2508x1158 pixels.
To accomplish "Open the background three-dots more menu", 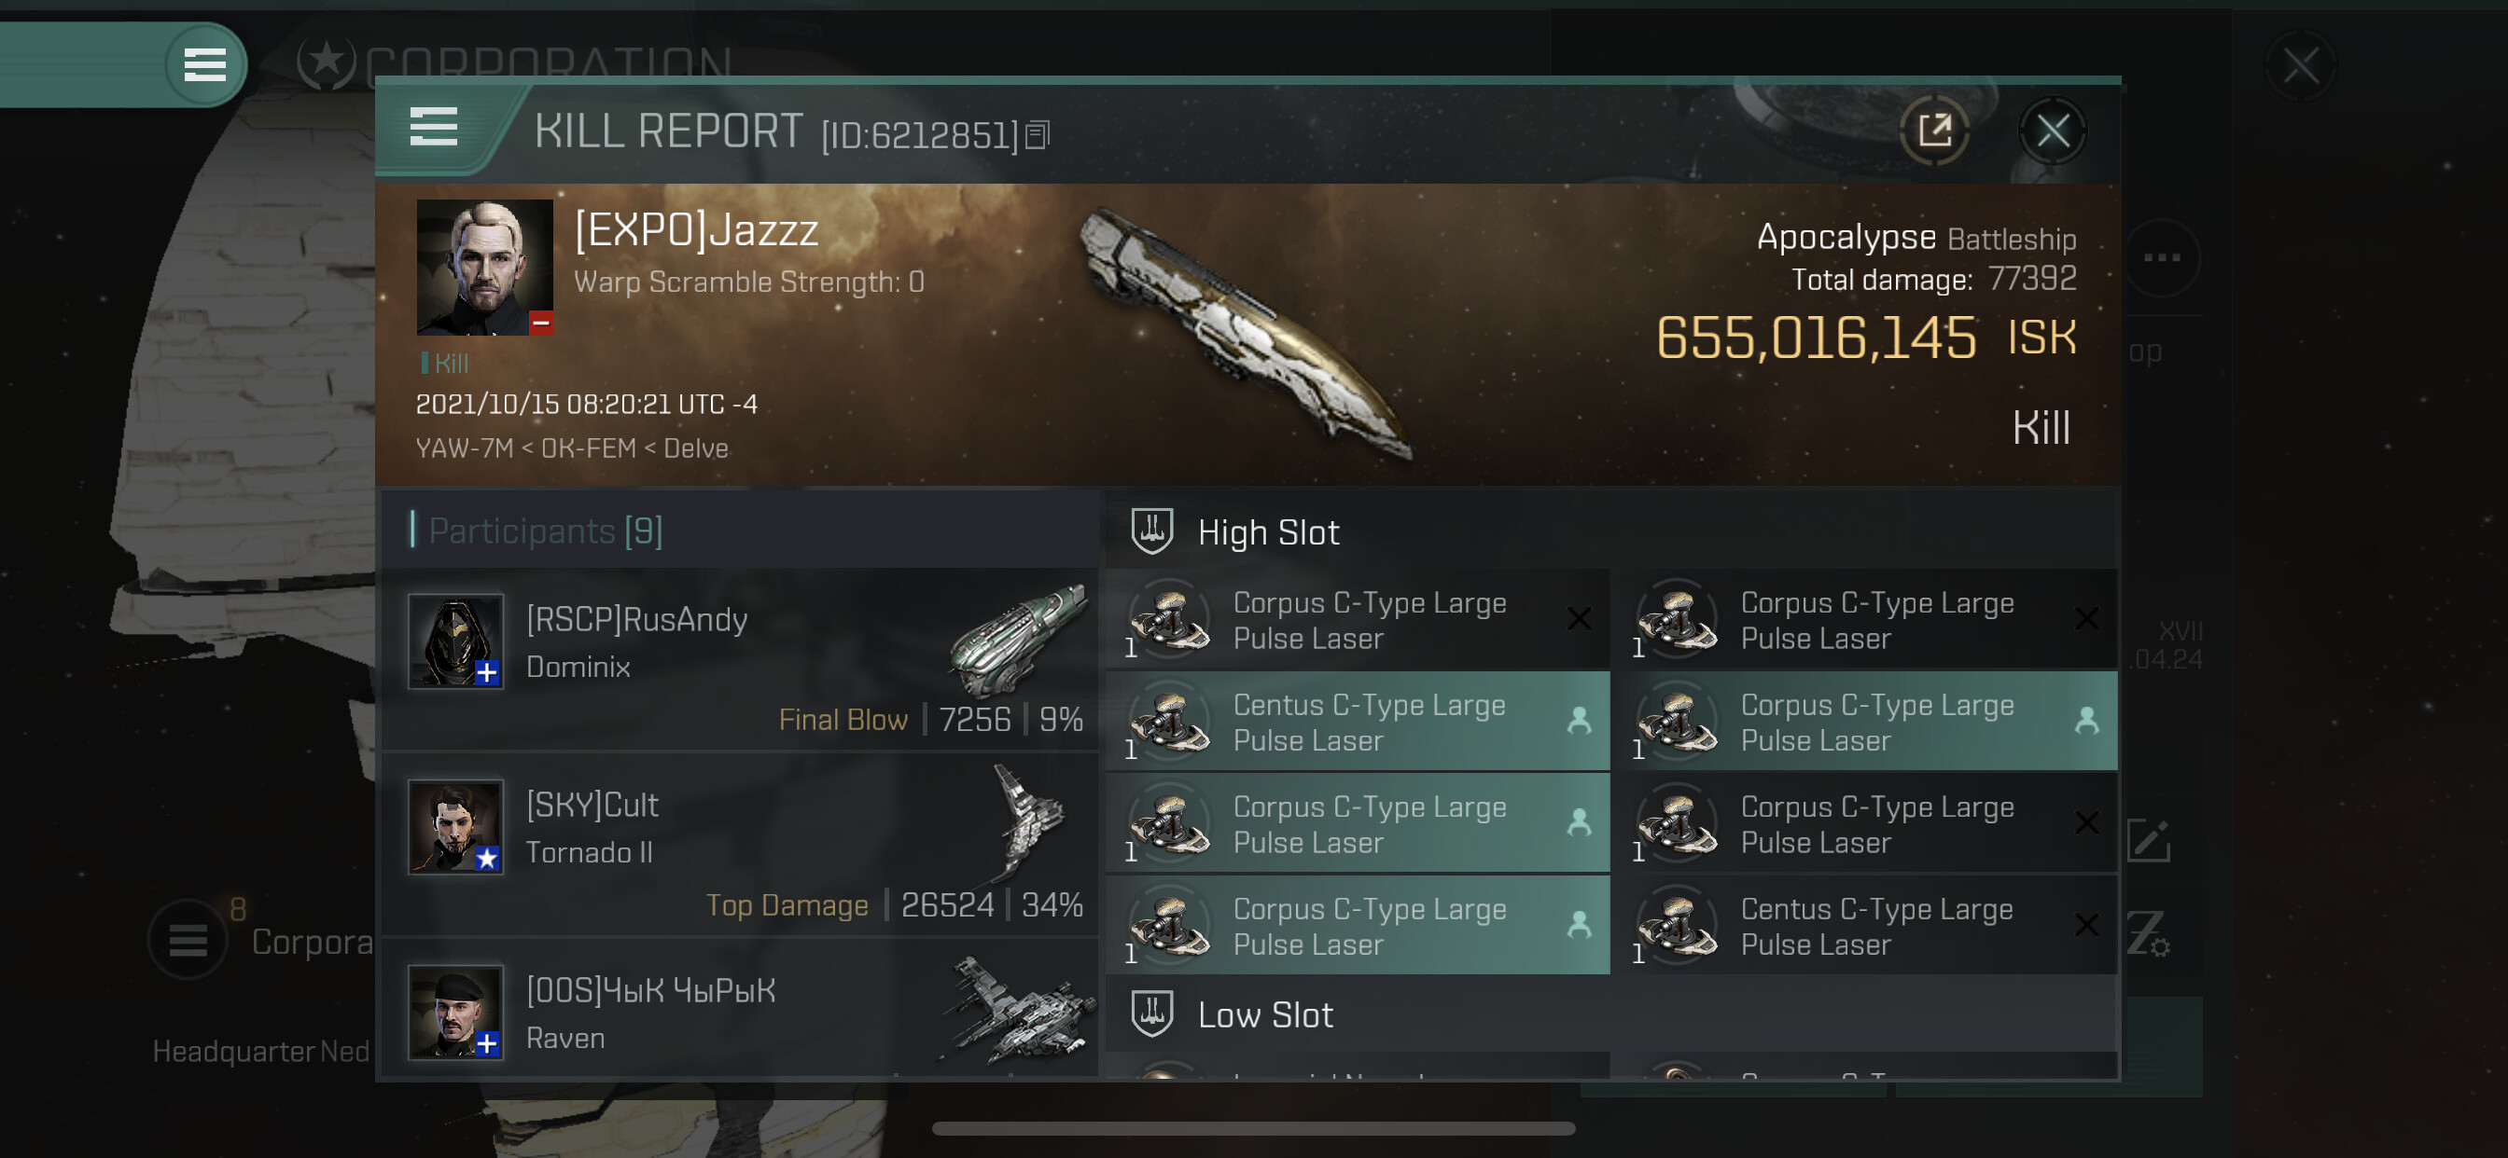I will pos(2162,258).
